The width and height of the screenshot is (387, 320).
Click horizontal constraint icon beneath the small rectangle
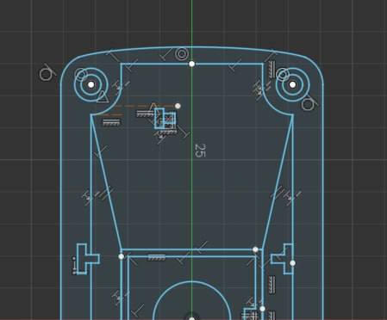tap(167, 132)
